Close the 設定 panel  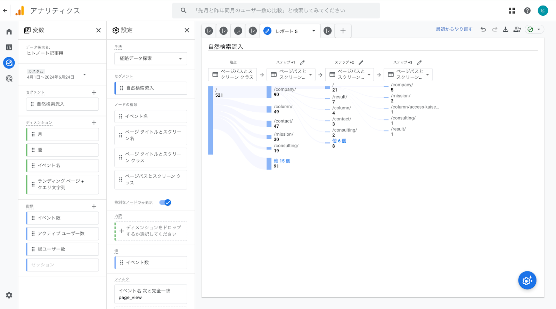click(x=187, y=30)
